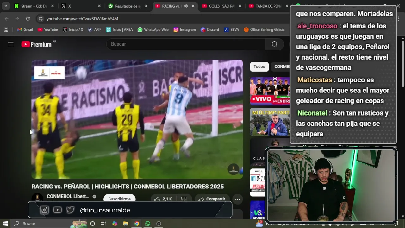Open the 3-1 RESUMEN recommended thumbnail
405x228 pixels.
[257, 183]
